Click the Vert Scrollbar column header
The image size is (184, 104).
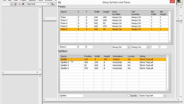135,13
